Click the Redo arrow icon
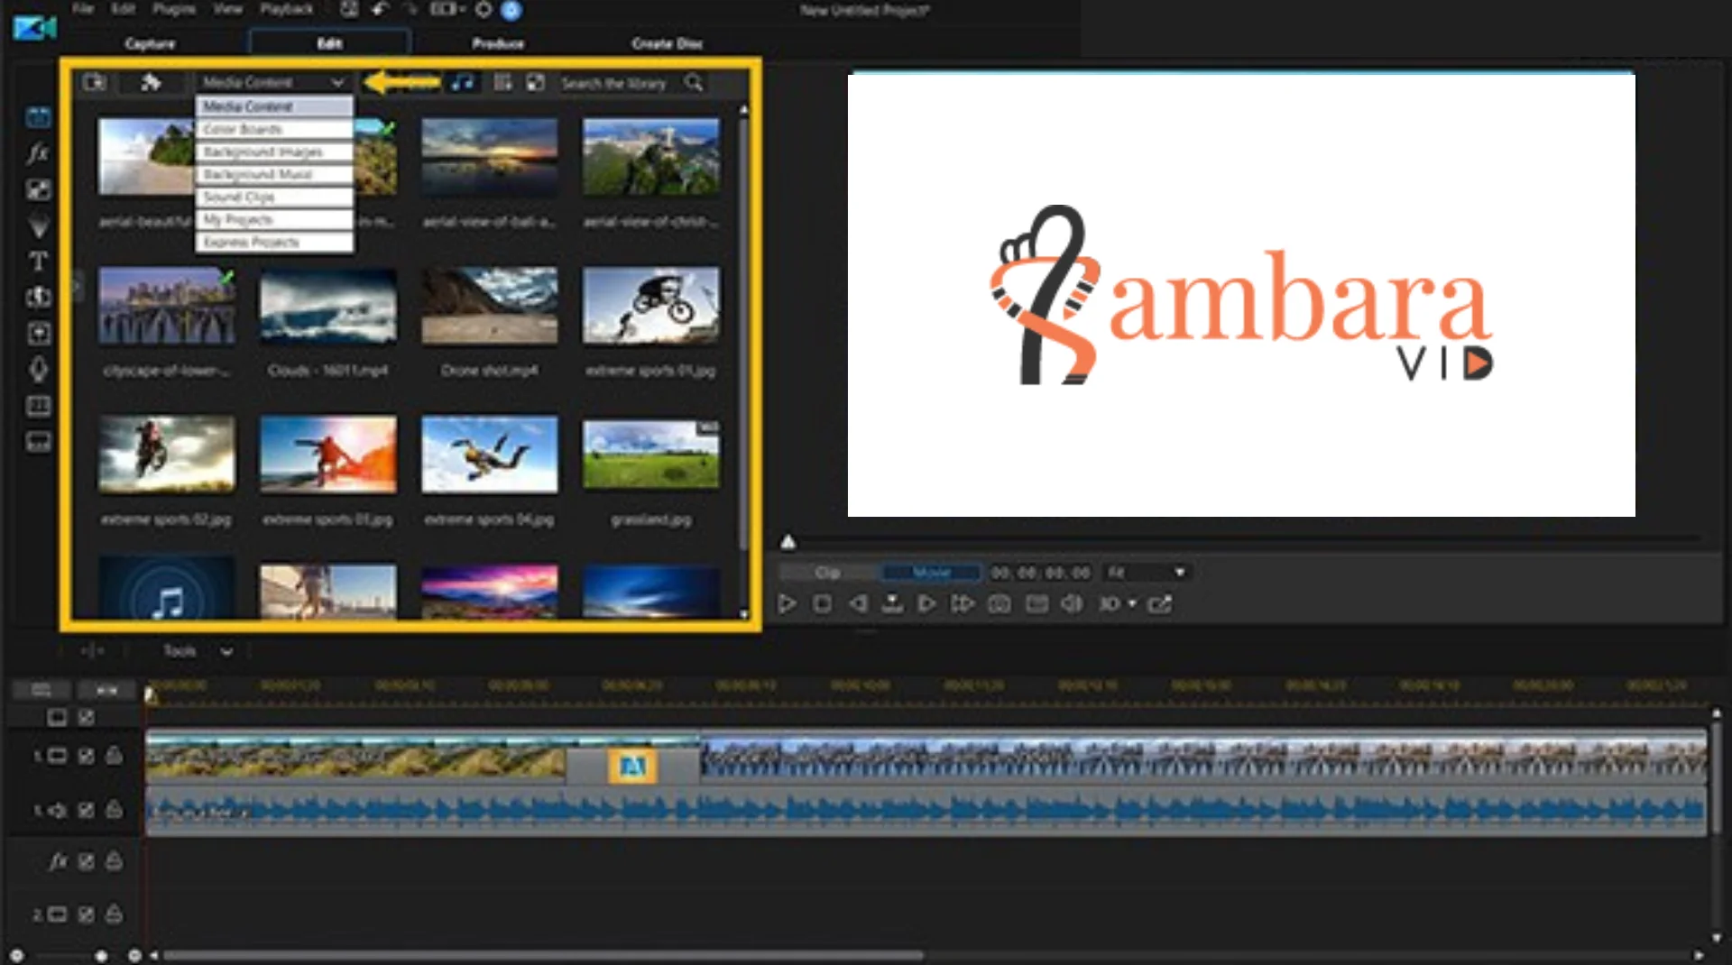 point(410,10)
